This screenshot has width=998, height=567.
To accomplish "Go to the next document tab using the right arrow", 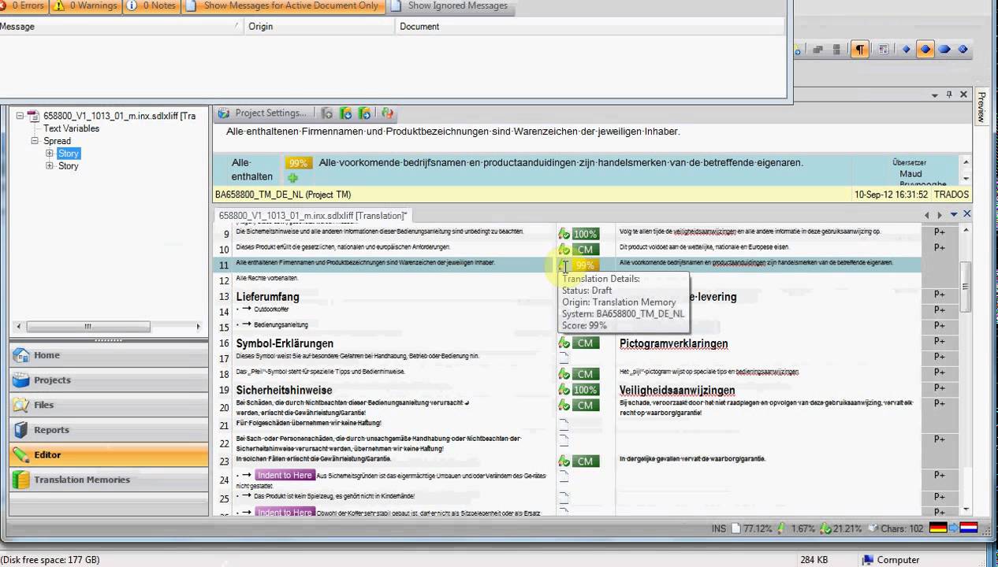I will point(939,214).
